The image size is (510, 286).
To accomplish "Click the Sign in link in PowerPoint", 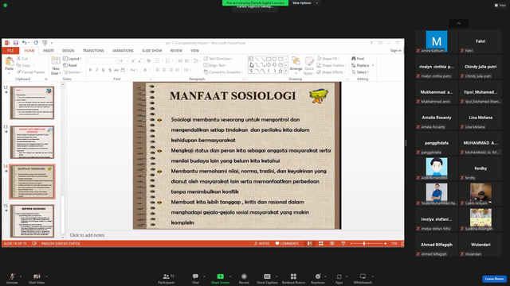I will tap(396, 50).
